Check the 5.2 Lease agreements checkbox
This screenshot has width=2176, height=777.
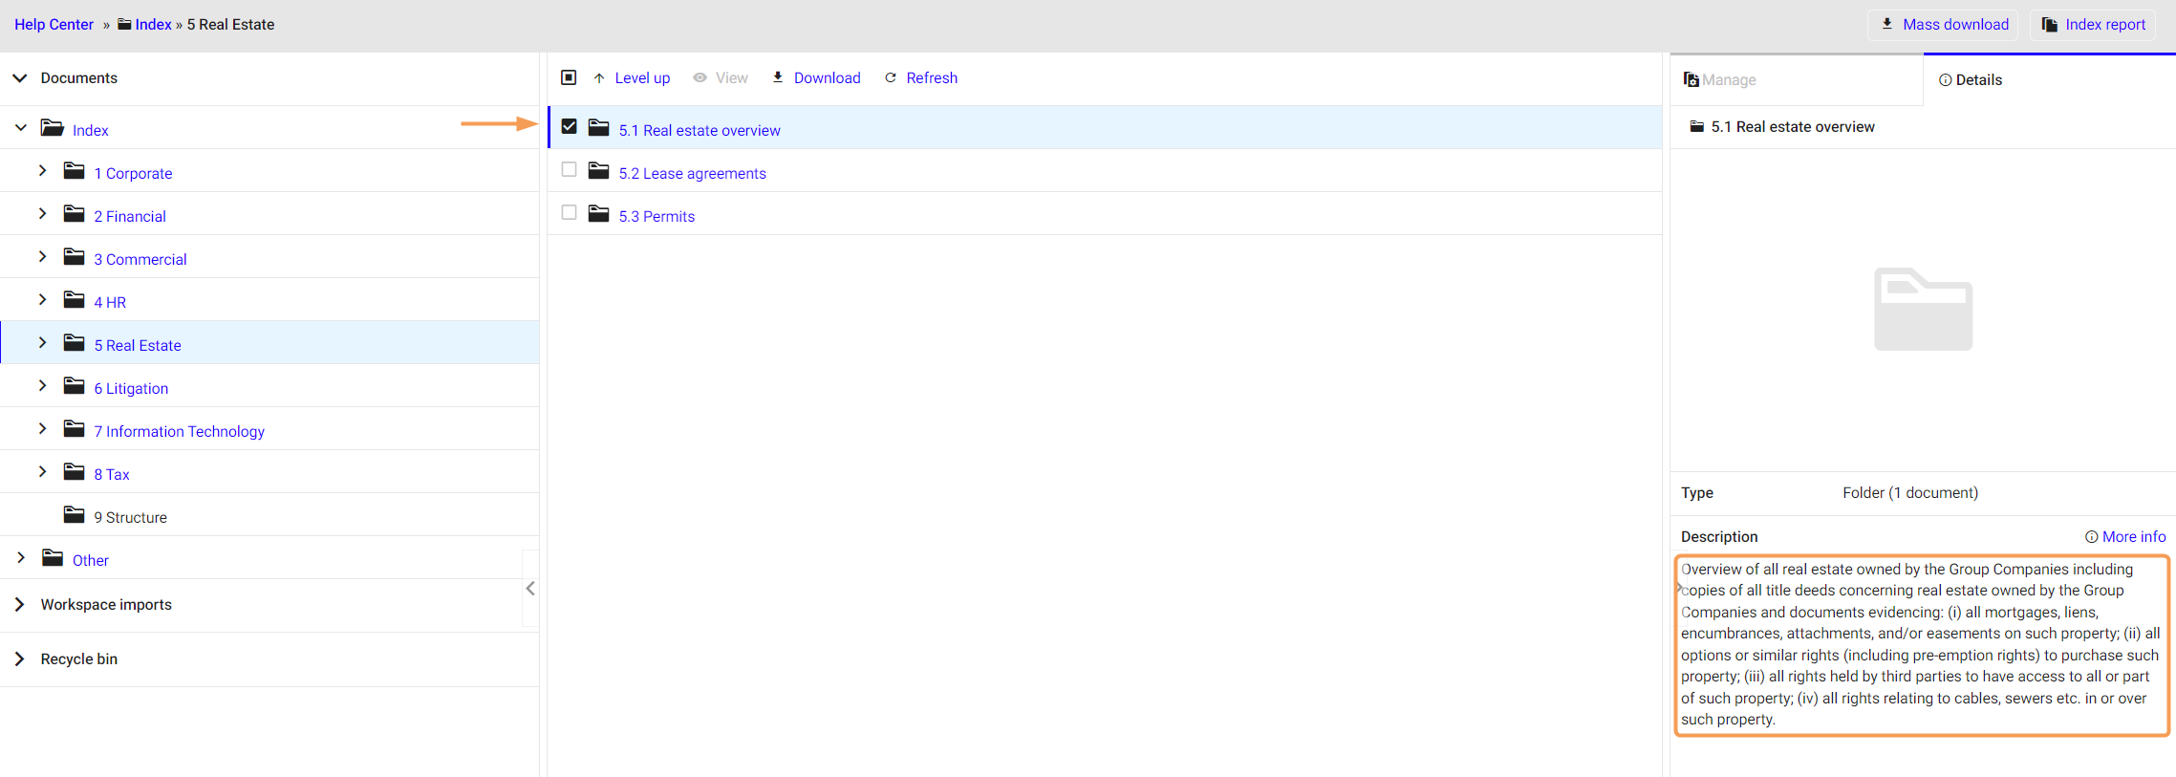(569, 169)
